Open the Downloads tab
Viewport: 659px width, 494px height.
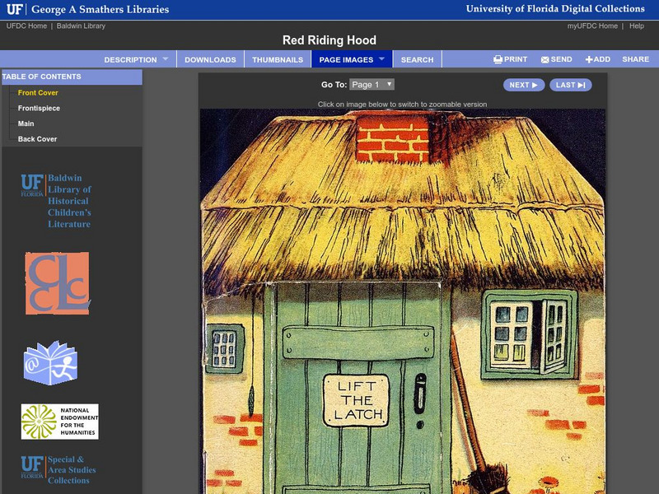point(210,59)
